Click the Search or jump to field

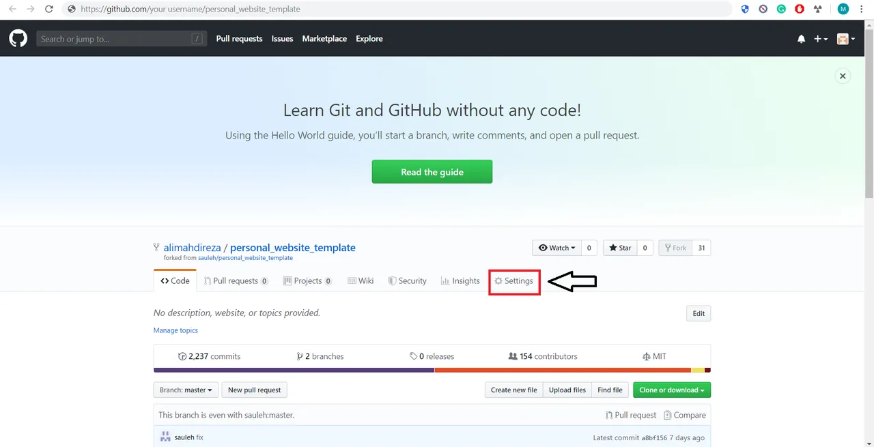pyautogui.click(x=122, y=39)
